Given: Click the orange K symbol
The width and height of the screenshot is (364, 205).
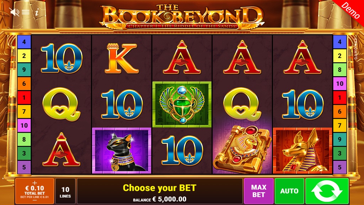Looking at the screenshot, I should pos(122,59).
